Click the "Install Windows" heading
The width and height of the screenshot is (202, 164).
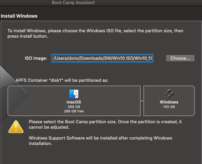click(19, 16)
